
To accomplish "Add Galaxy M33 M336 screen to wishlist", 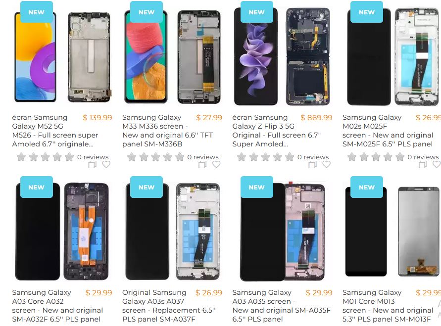I will click(x=216, y=164).
